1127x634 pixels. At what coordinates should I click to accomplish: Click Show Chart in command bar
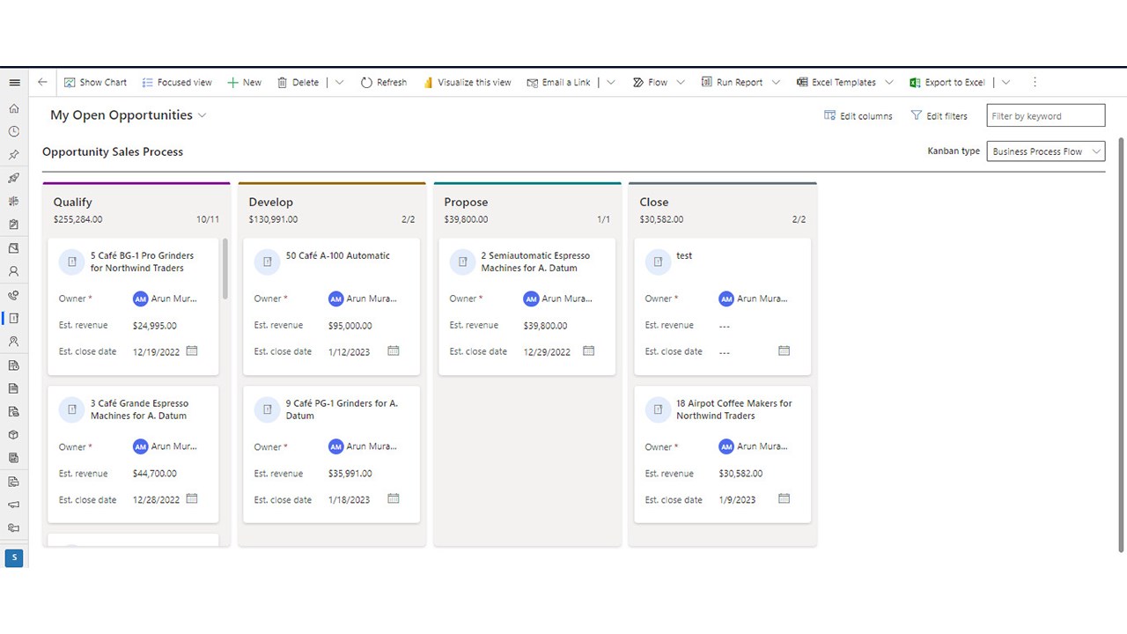point(95,82)
